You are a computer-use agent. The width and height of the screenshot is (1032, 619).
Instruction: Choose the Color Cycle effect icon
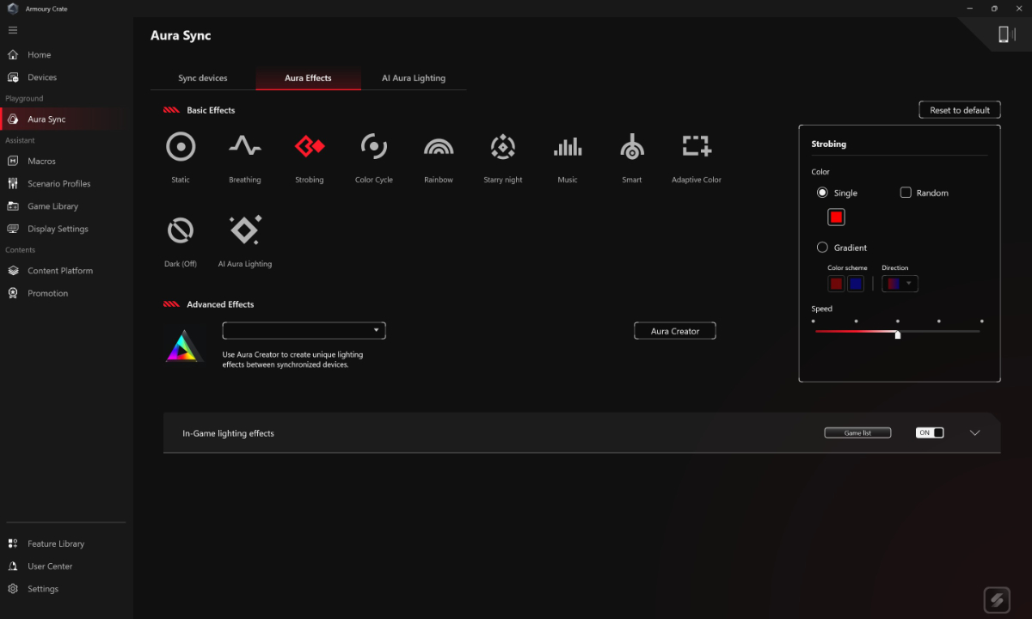click(374, 147)
